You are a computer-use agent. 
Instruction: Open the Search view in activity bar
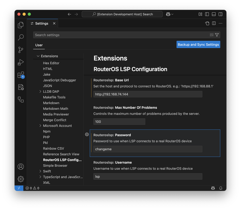pyautogui.click(x=21, y=37)
